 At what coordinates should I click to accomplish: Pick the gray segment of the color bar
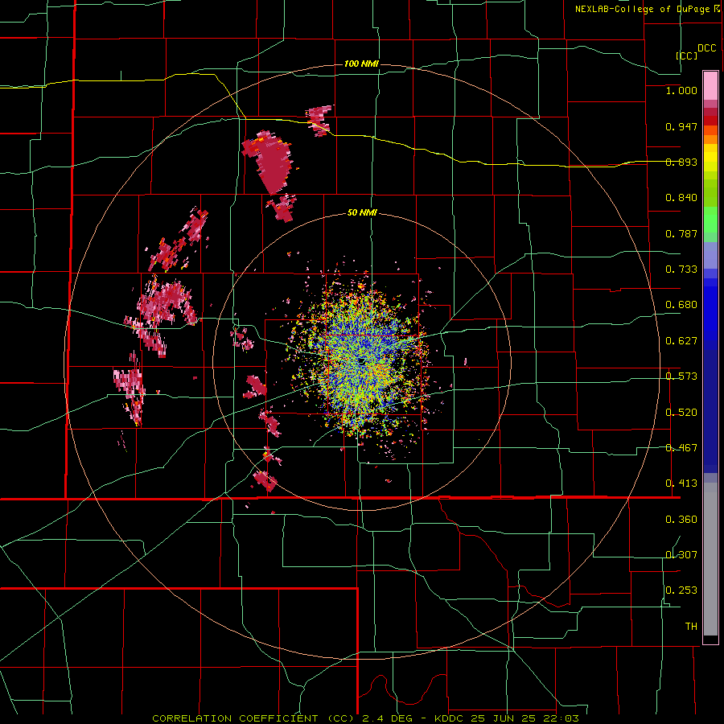tap(710, 559)
